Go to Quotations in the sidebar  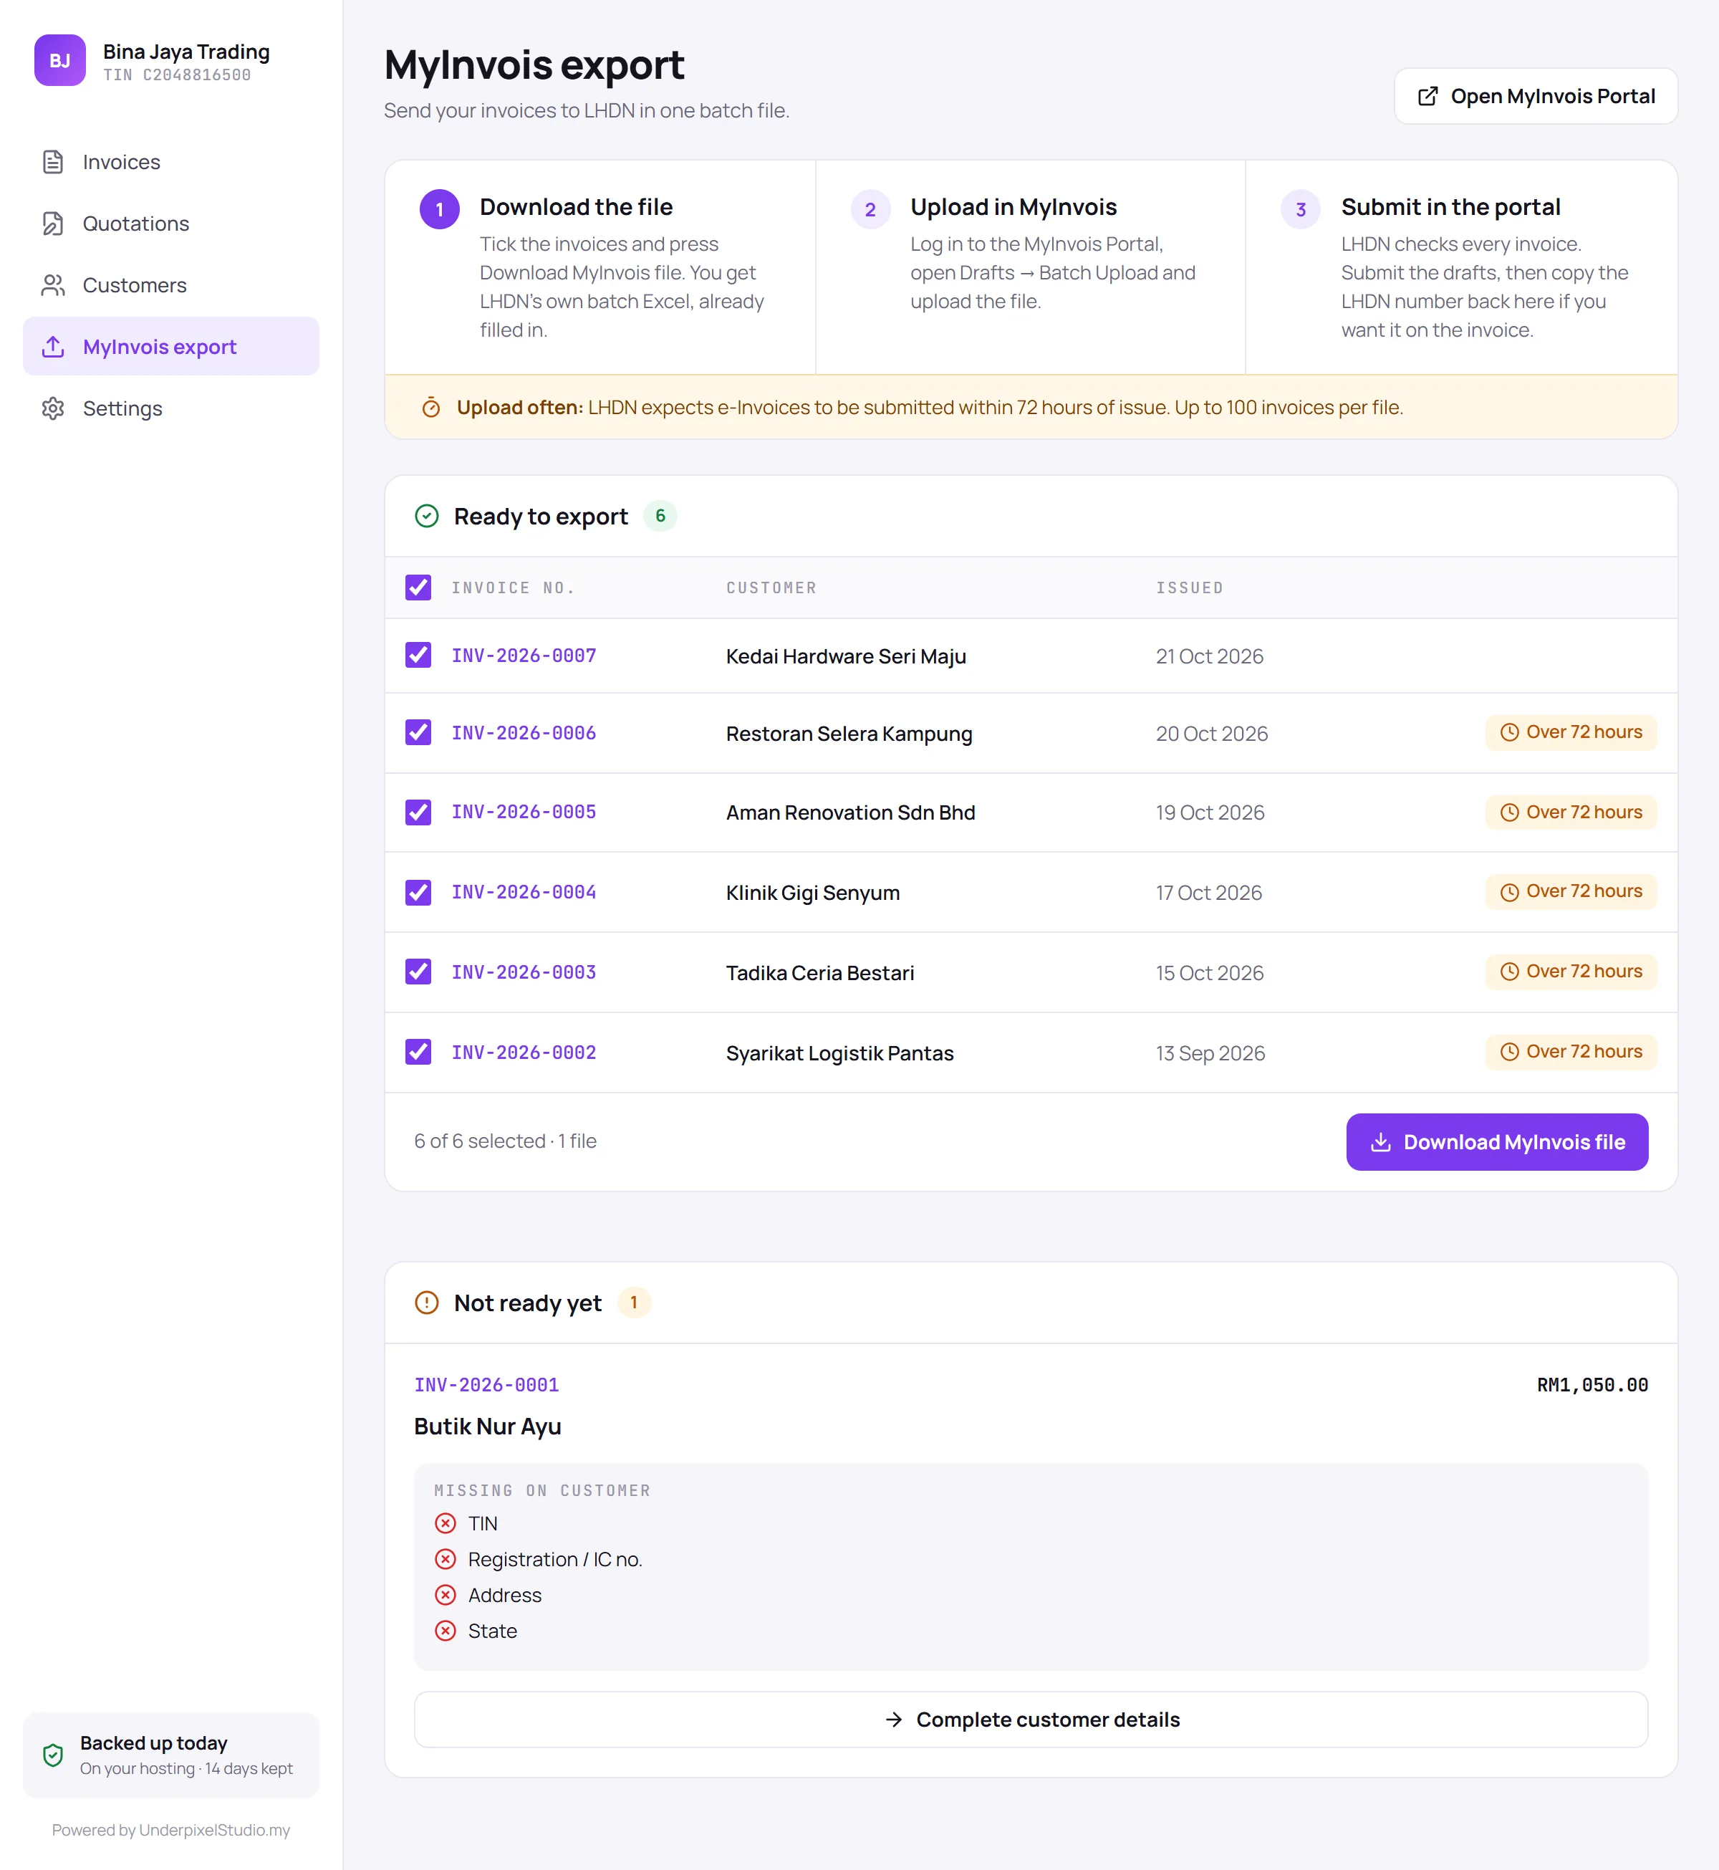pyautogui.click(x=171, y=224)
